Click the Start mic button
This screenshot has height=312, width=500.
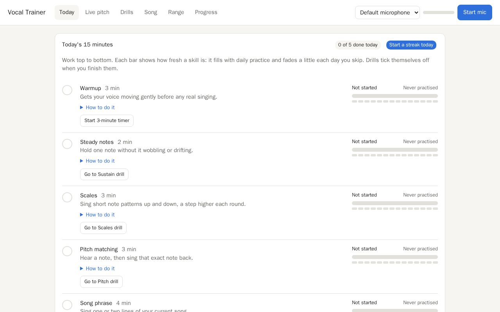475,12
